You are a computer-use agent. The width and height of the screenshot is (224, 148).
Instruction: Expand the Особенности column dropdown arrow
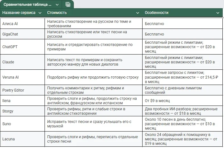[218, 13]
